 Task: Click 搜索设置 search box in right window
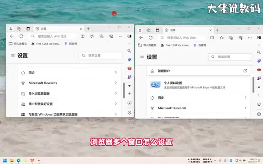pyautogui.click(x=230, y=57)
